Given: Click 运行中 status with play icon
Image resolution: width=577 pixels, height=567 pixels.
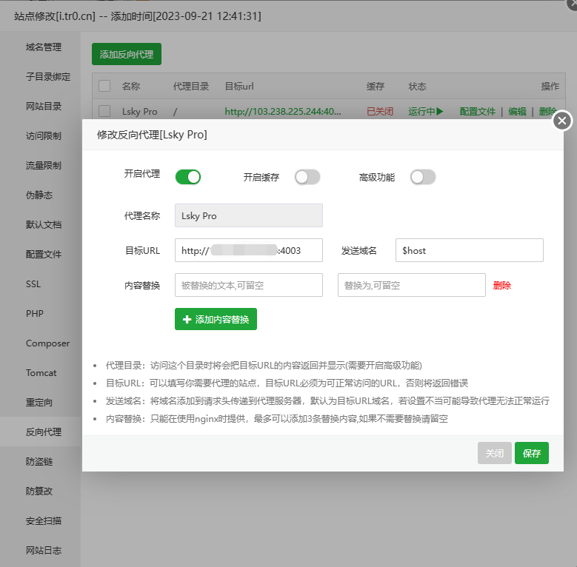Looking at the screenshot, I should (x=425, y=112).
